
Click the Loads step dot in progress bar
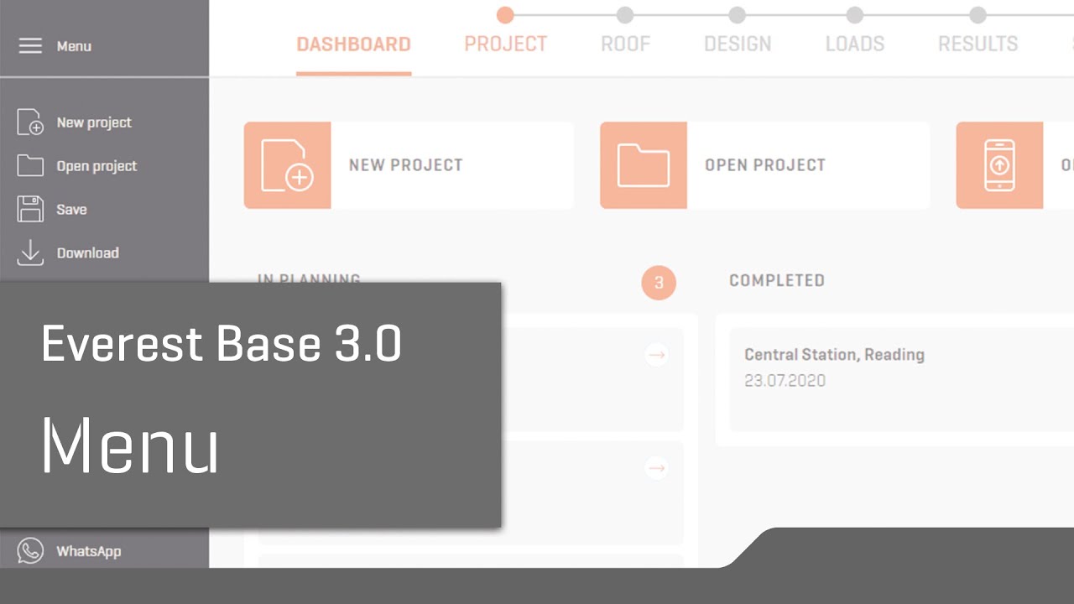[854, 15]
